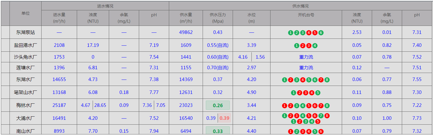Click red highlighted 0.39 pressure for 大涌水厂

[224, 118]
